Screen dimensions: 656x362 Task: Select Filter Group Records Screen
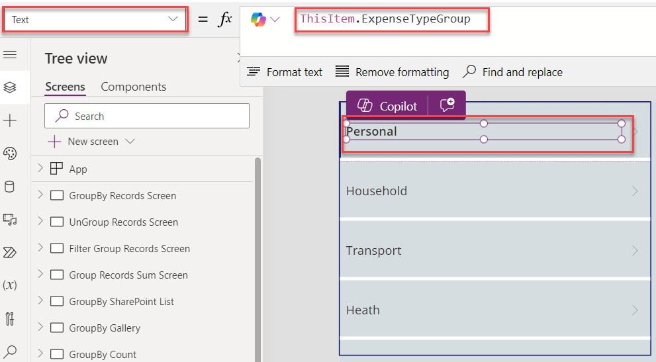click(x=129, y=249)
